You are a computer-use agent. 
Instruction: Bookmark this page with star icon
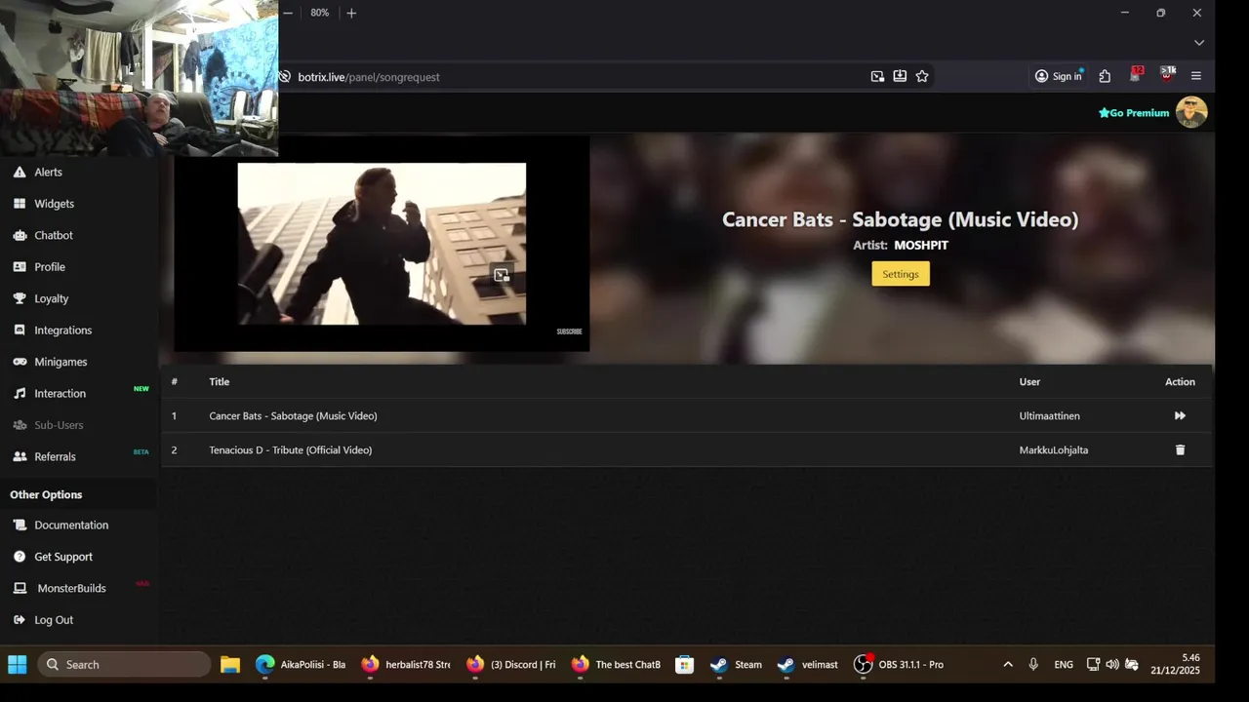(x=922, y=76)
